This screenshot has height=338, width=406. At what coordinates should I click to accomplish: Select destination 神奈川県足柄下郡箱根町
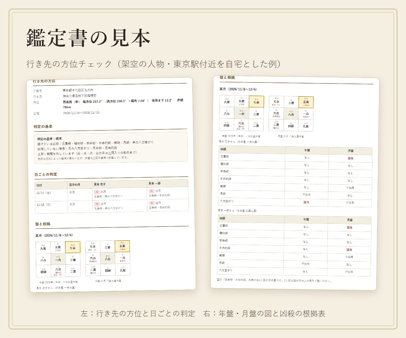point(80,96)
